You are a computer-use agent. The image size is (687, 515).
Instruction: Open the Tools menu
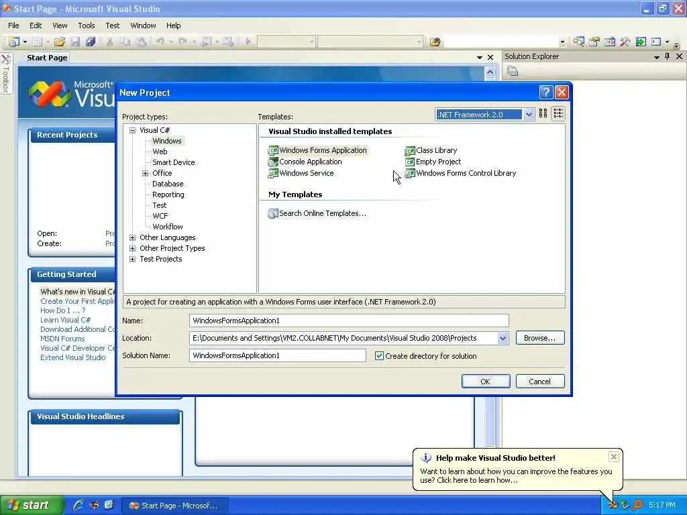pyautogui.click(x=87, y=25)
